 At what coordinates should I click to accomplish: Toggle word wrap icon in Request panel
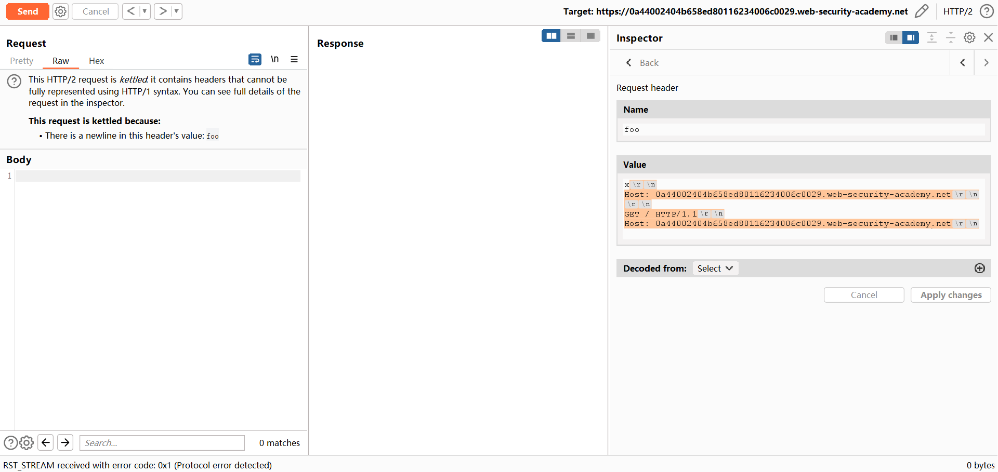pos(255,59)
